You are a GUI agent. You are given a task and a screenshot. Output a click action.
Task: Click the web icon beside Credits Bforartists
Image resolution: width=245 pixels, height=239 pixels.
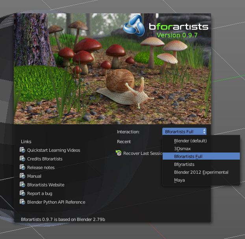pyautogui.click(x=22, y=158)
